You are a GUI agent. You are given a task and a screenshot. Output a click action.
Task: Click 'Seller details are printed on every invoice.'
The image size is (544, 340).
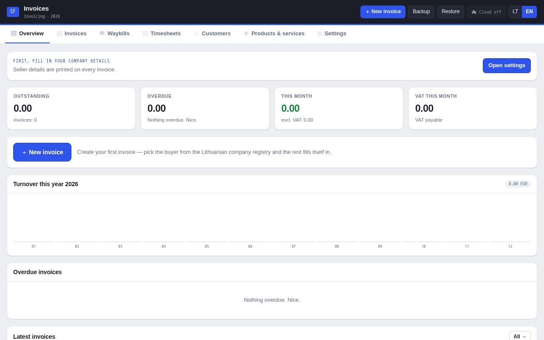[x=64, y=70]
